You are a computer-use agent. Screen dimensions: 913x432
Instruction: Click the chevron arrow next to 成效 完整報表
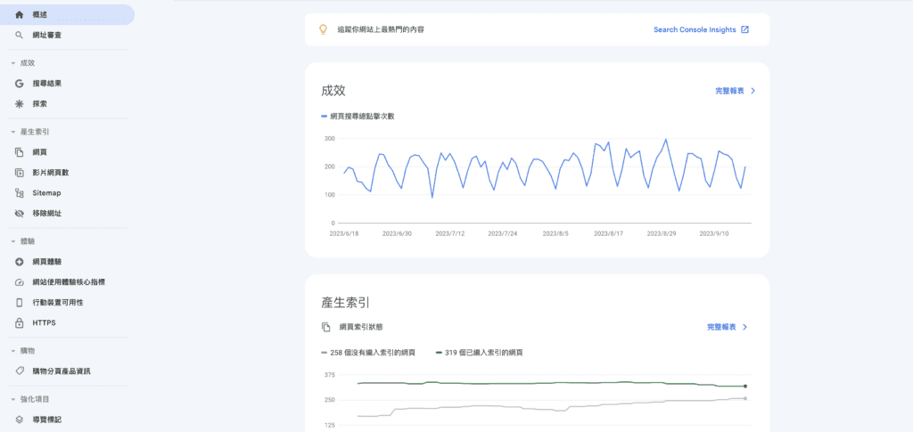click(x=753, y=91)
